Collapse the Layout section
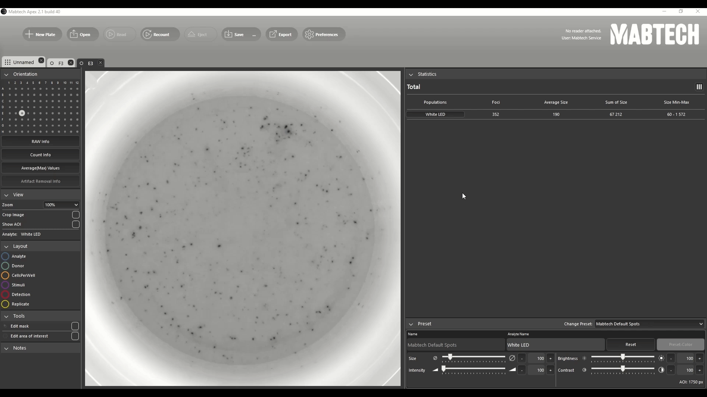This screenshot has width=707, height=397. [6, 246]
